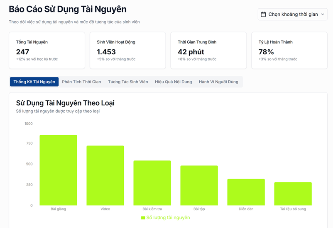Click the 500 y-axis label
Image resolution: width=333 pixels, height=228 pixels.
(29, 164)
